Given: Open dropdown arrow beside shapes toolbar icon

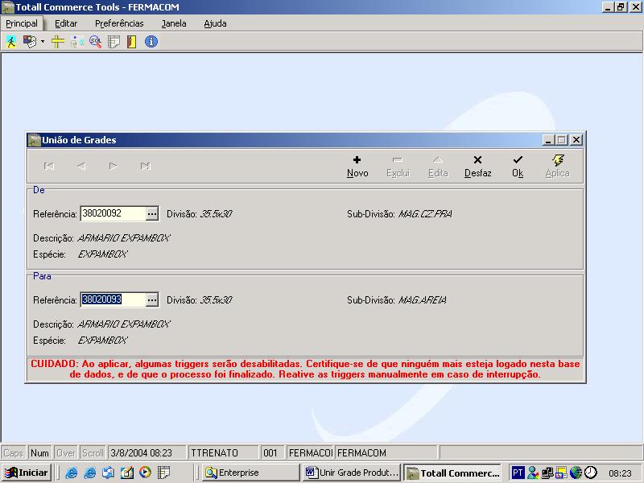Looking at the screenshot, I should coord(43,42).
